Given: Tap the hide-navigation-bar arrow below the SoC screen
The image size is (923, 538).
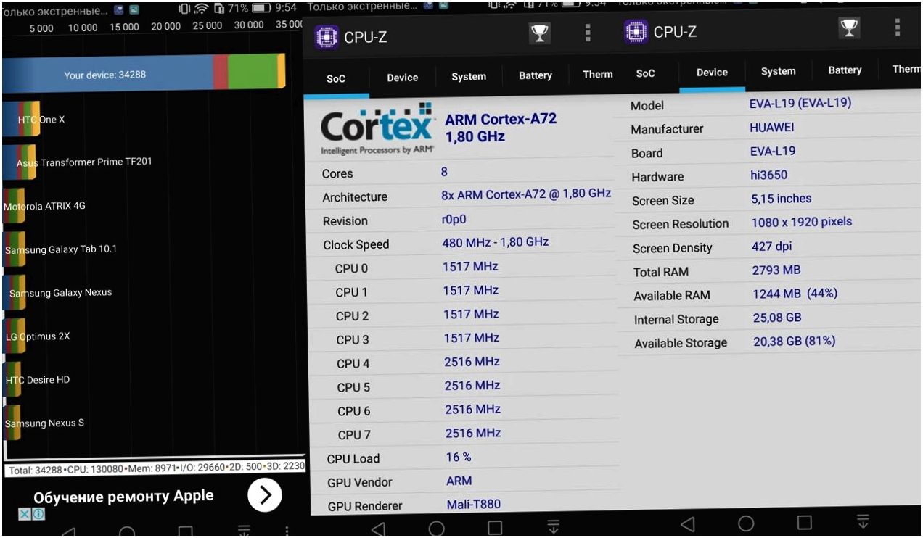Looking at the screenshot, I should [x=554, y=527].
